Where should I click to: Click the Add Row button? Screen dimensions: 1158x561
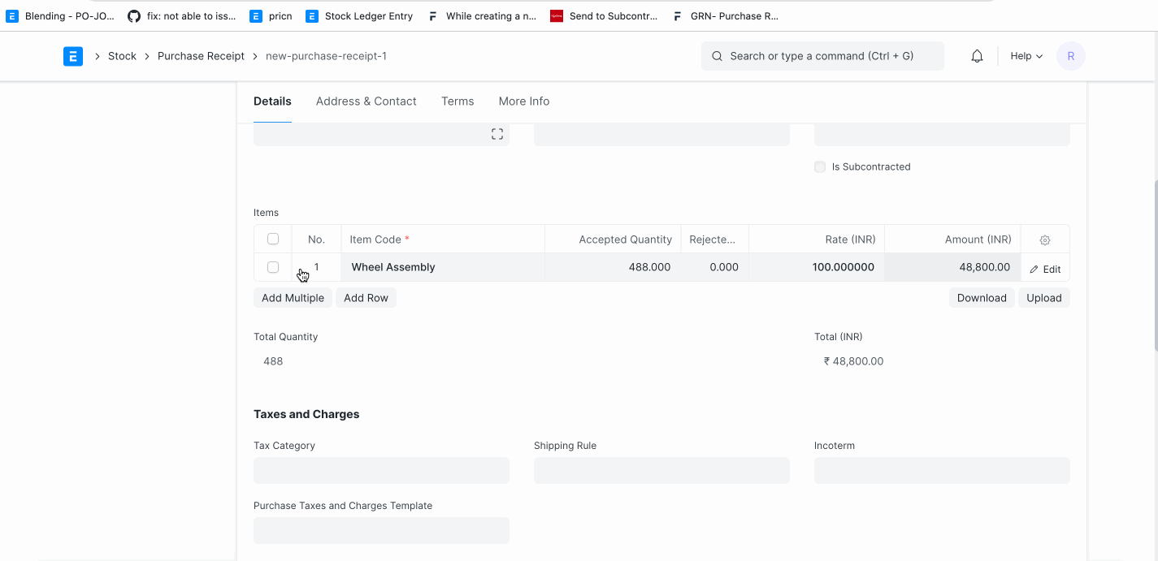tap(366, 298)
